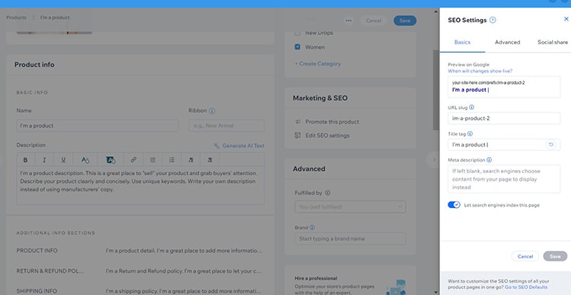Go to Products in the breadcrumb
This screenshot has height=295, width=571.
[x=16, y=18]
